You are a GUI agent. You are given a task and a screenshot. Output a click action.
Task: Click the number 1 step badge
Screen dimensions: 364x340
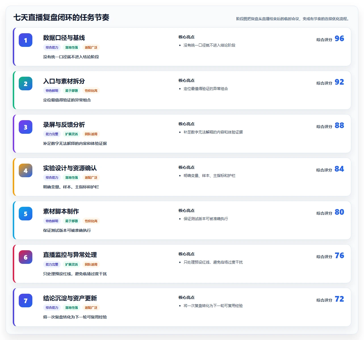coord(26,40)
